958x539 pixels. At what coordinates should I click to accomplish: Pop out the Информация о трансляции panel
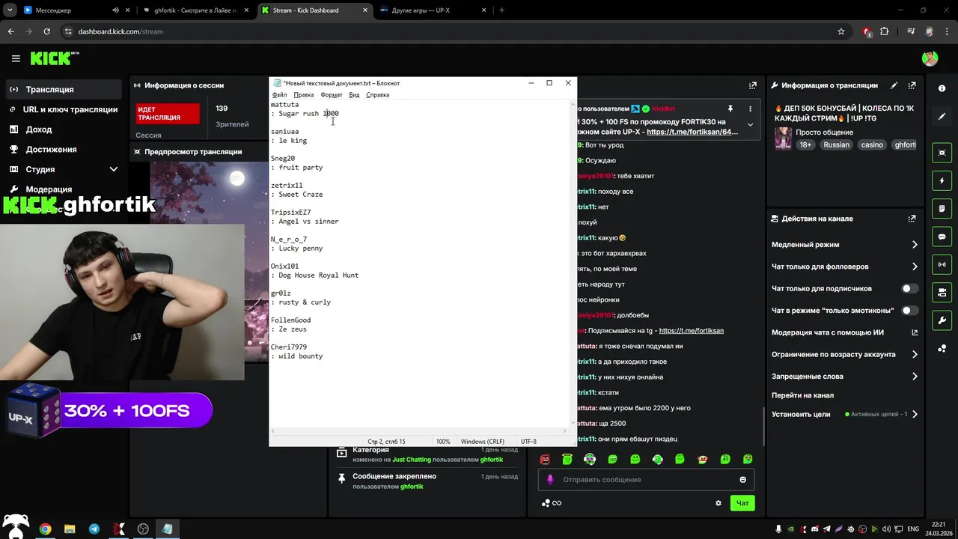912,85
